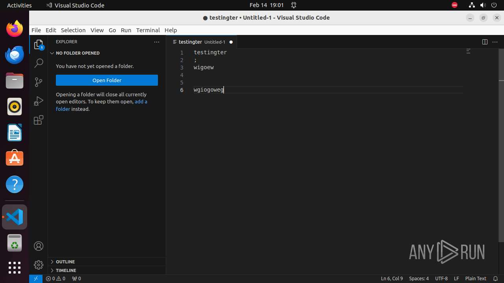
Task: Select the testingter Untitled-1 editor tab
Action: 202,42
